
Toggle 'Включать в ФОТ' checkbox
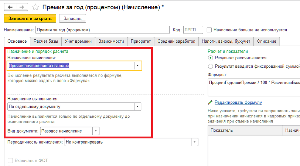pyautogui.click(x=10, y=160)
